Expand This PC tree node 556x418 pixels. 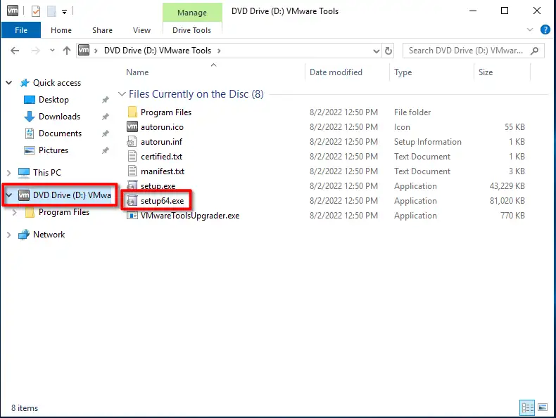coord(9,173)
